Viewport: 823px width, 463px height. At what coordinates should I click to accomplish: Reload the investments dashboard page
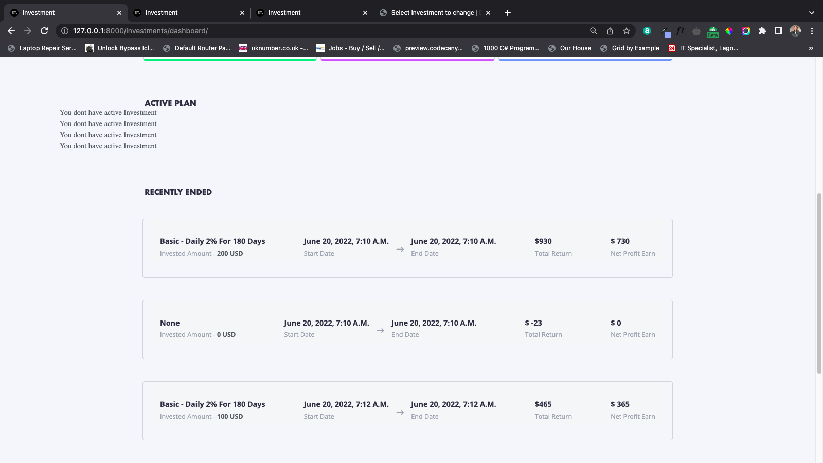point(44,31)
